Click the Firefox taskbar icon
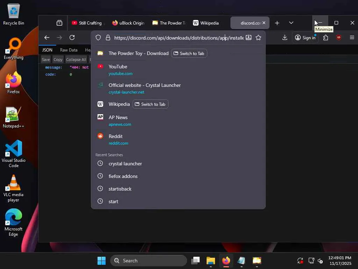 [x=226, y=261]
